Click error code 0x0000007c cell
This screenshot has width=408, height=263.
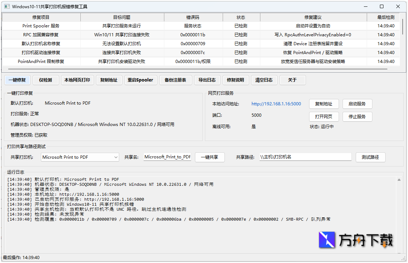coord(193,52)
